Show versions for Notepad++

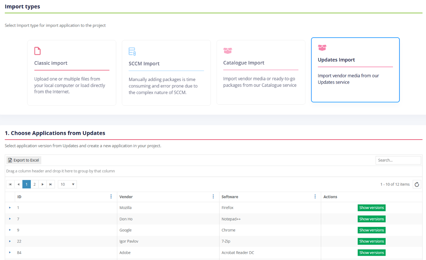tap(371, 219)
